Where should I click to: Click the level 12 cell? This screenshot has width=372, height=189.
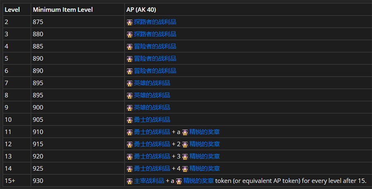pyautogui.click(x=17, y=144)
